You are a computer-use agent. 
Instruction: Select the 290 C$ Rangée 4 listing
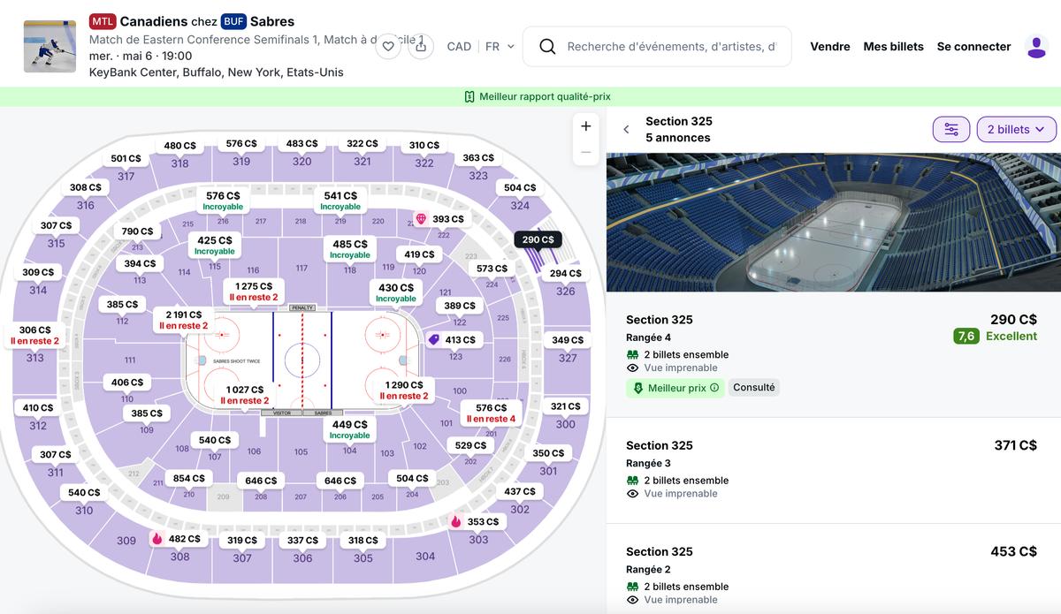pos(834,354)
